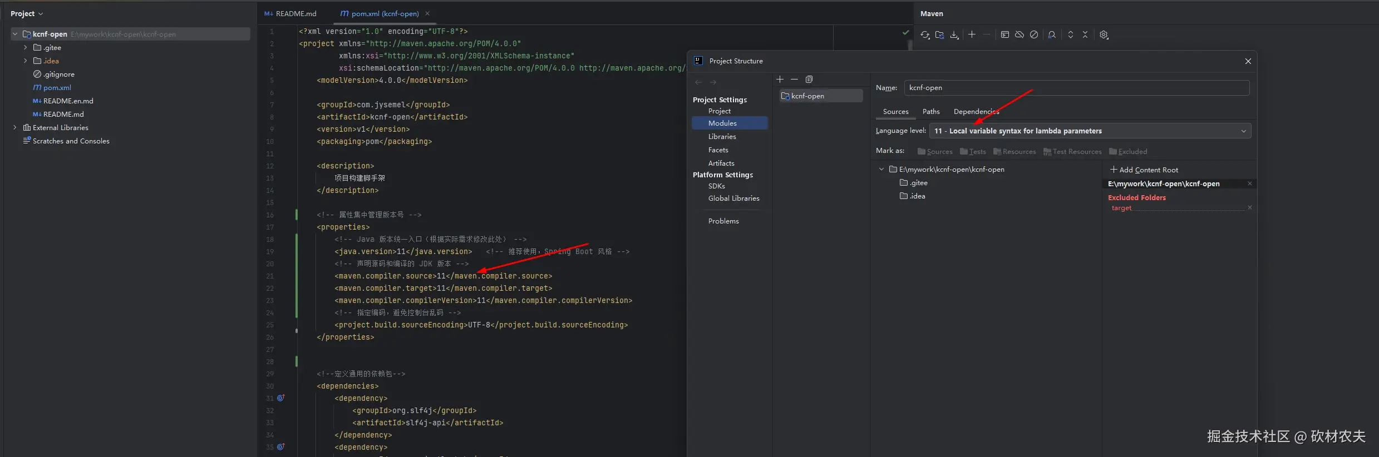
Task: Collapse E:\mywork content root tree node
Action: pos(881,169)
